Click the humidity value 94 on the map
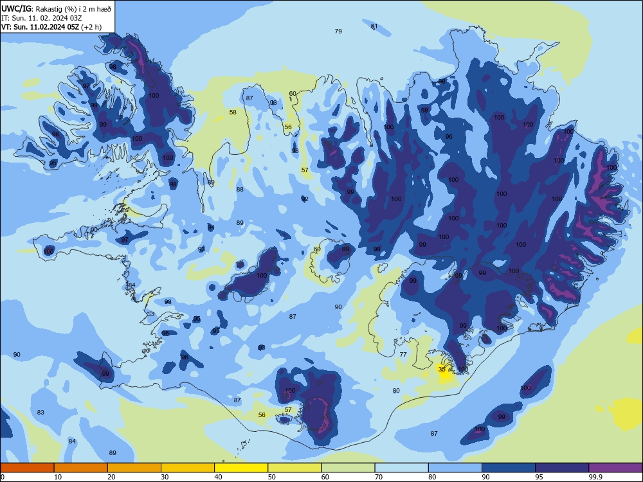This screenshot has height=482, width=643. coord(211,228)
